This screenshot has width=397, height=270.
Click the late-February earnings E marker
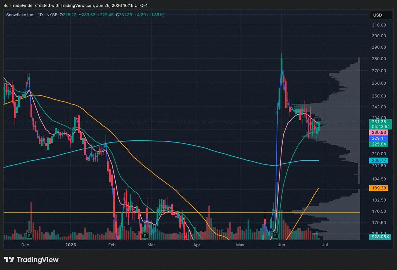pos(145,236)
